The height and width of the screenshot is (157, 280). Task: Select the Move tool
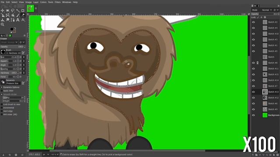tap(3, 10)
